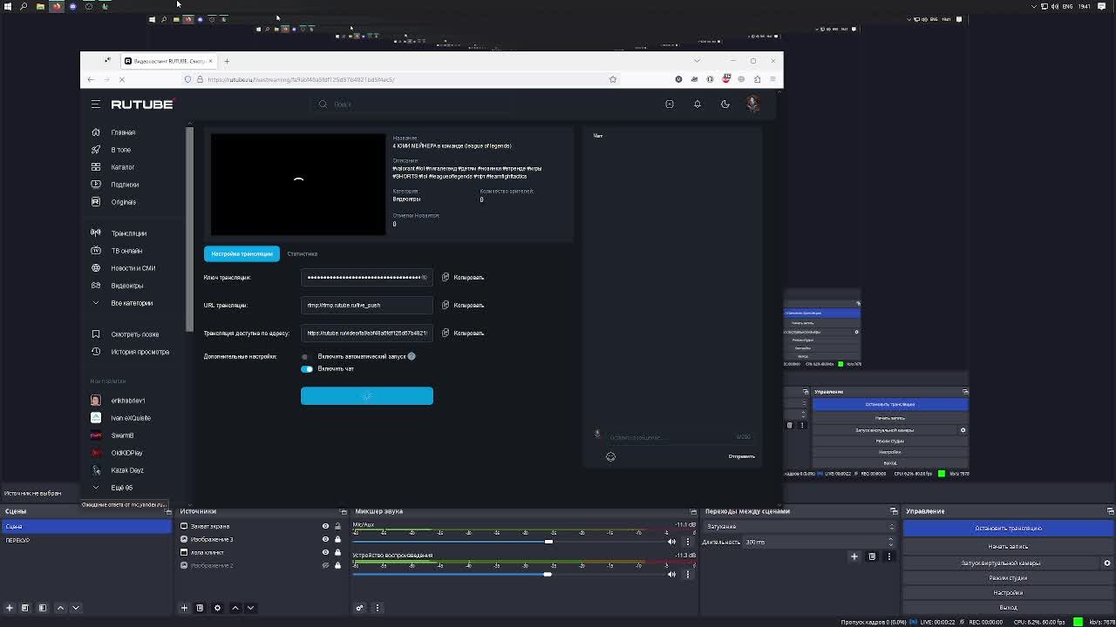The height and width of the screenshot is (627, 1116).
Task: Enable the 'Включить автоматический запуск' toggle
Action: 305,357
